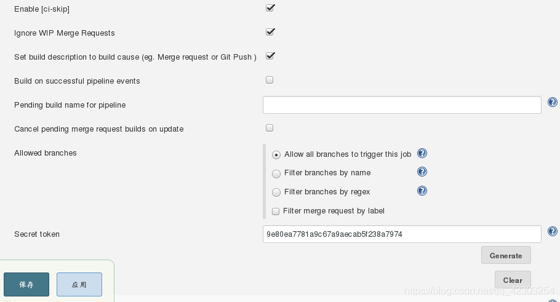Open the Secret token help icon

click(x=553, y=231)
